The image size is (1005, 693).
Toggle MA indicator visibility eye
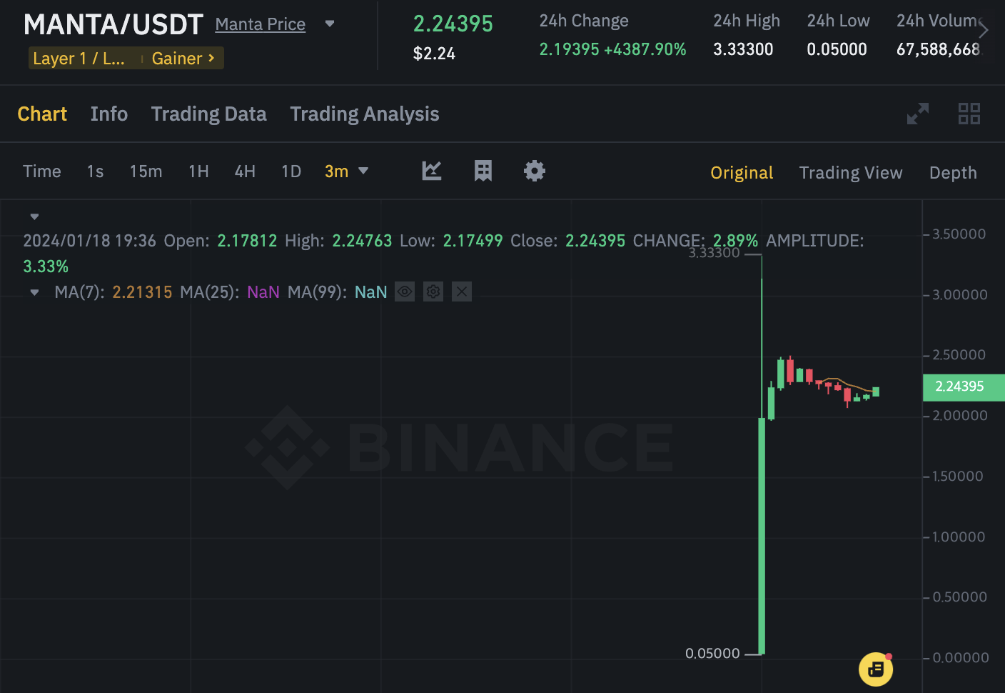(x=405, y=291)
